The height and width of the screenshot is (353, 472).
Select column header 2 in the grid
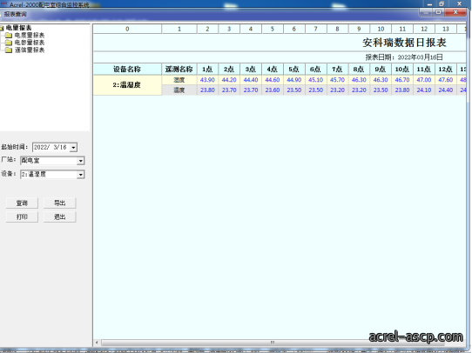coord(208,29)
